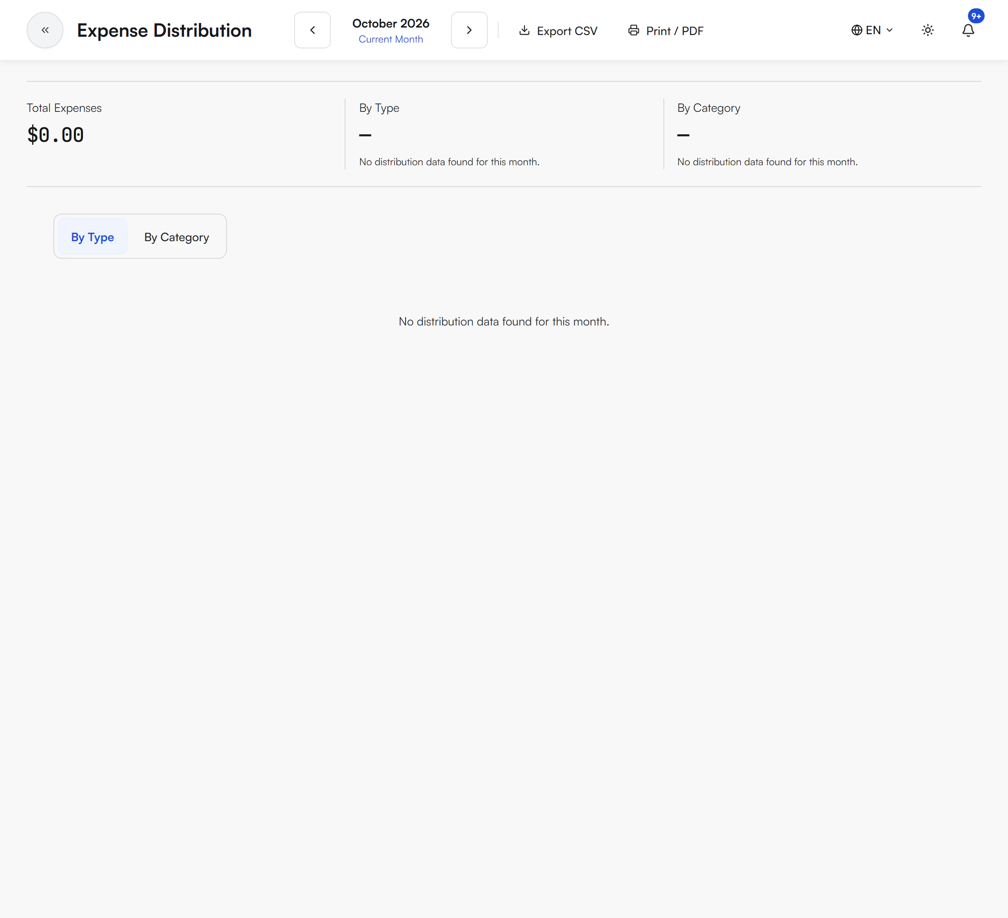The width and height of the screenshot is (1008, 918).
Task: Open Print / PDF option
Action: [x=665, y=30]
